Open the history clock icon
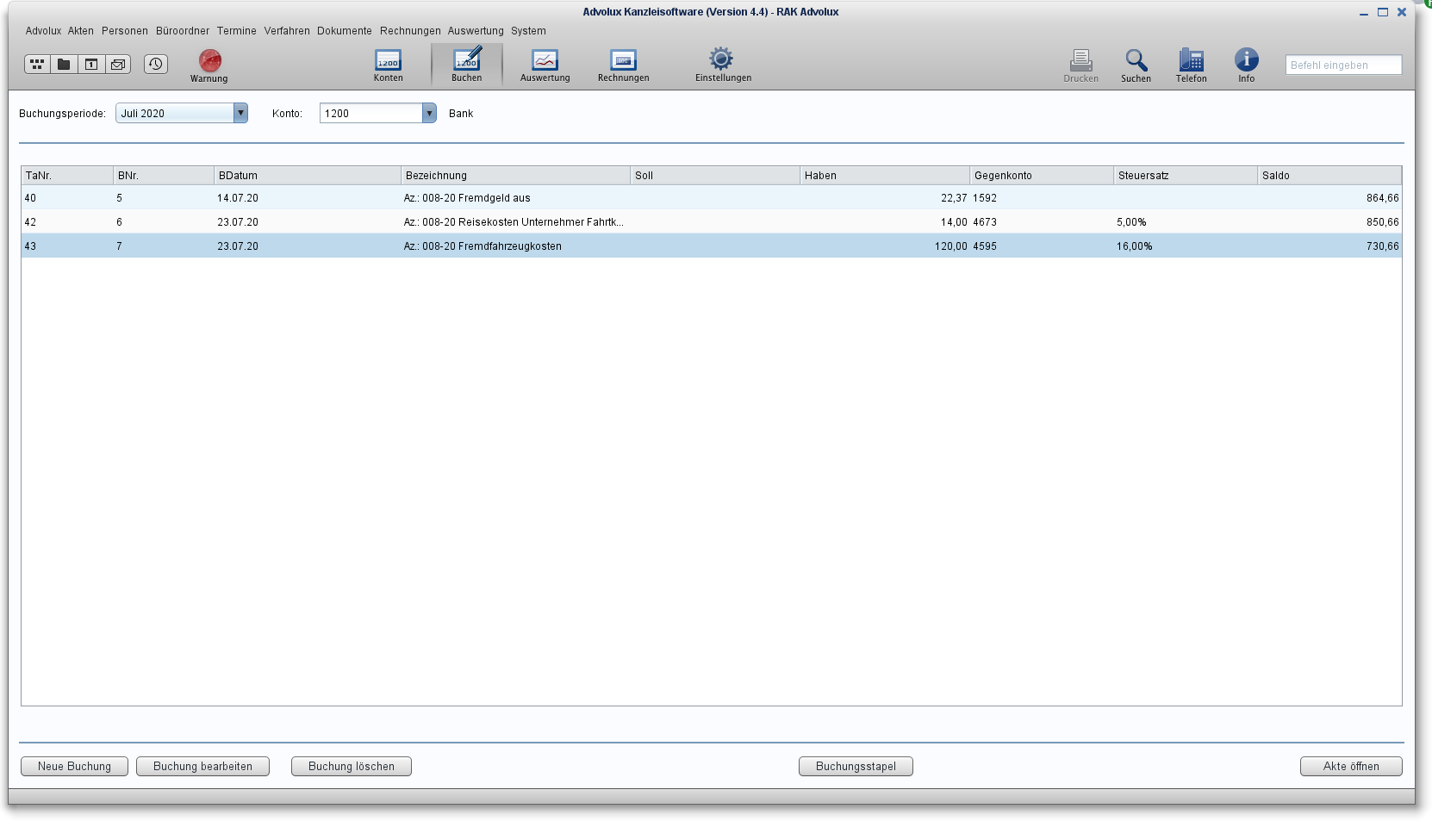The width and height of the screenshot is (1432, 821). (x=156, y=64)
